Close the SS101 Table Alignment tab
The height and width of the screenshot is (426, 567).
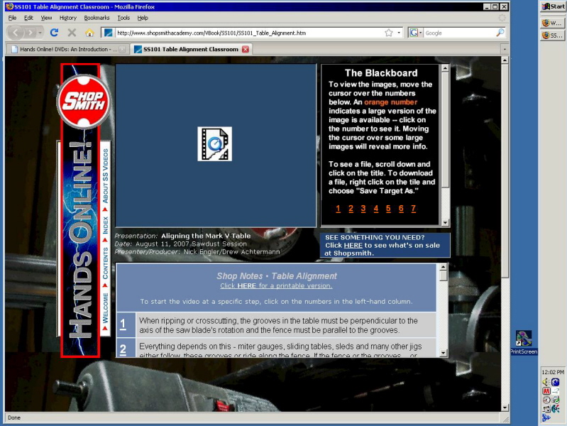pos(246,49)
